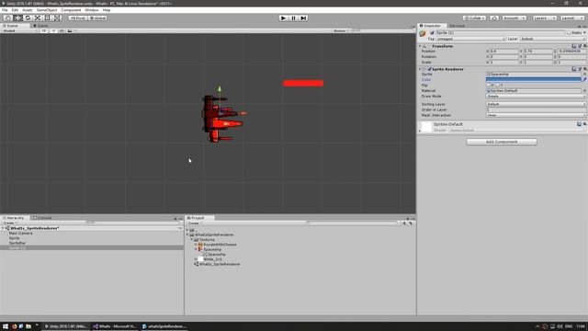Image resolution: width=588 pixels, height=331 pixels.
Task: Select Main Camera in the Hierarchy
Action: pos(21,234)
